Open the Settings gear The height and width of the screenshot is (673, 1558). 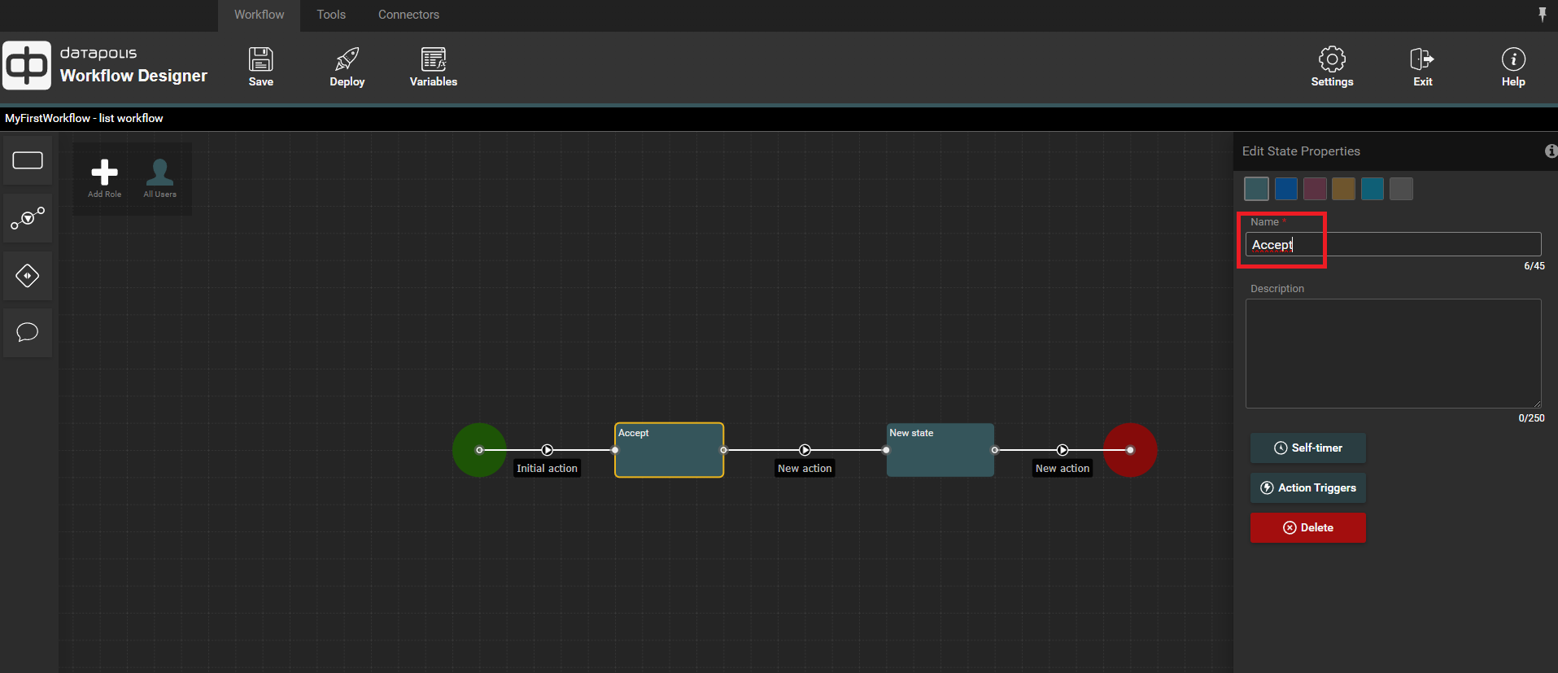pos(1332,67)
